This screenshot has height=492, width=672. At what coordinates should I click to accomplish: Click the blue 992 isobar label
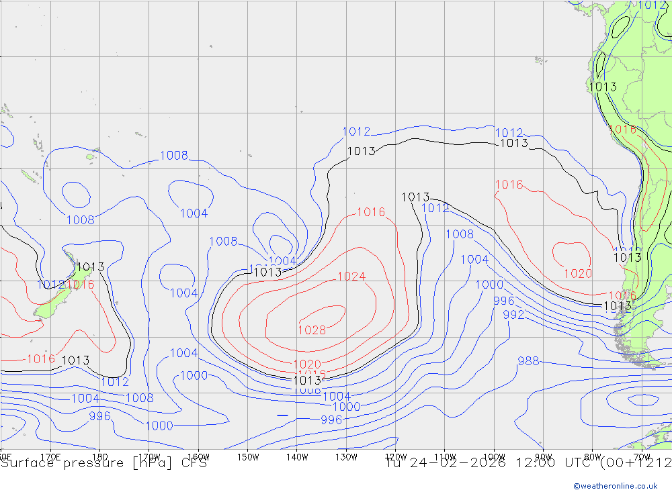click(513, 315)
